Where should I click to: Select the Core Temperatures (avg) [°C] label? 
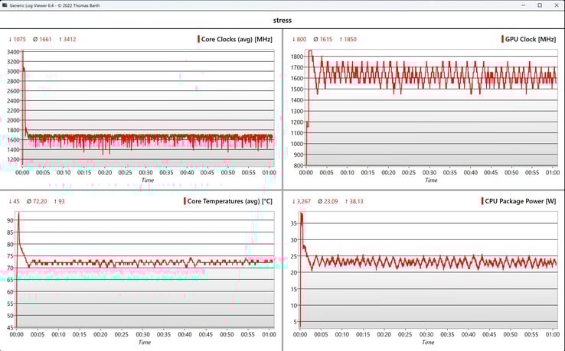[231, 201]
